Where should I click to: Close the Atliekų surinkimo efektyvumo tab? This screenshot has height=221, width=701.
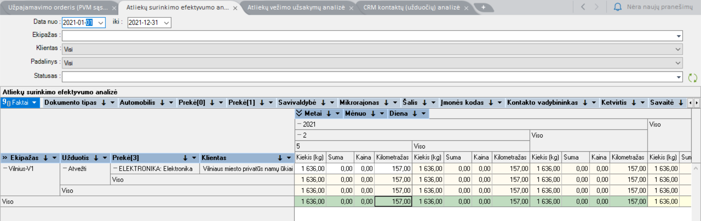point(235,8)
